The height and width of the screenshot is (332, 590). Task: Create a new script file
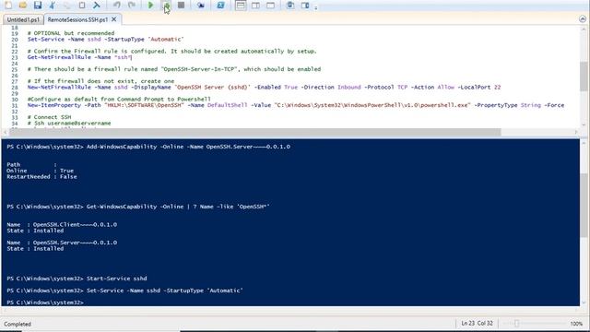[x=8, y=5]
